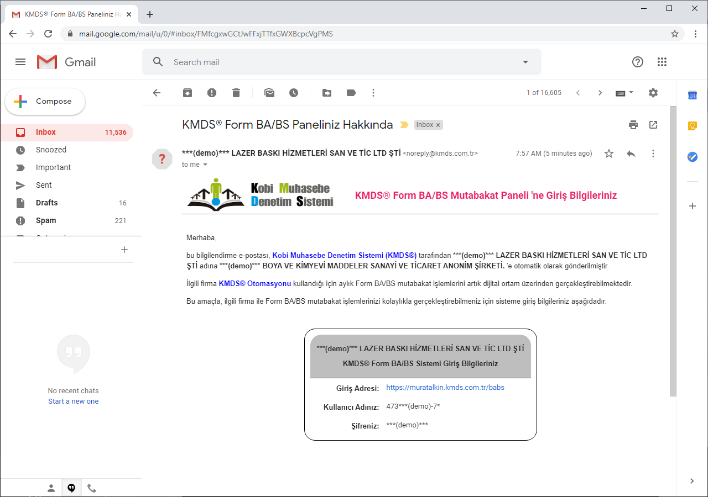Close the KMDS Form BA/BS browser tab

pyautogui.click(x=129, y=14)
